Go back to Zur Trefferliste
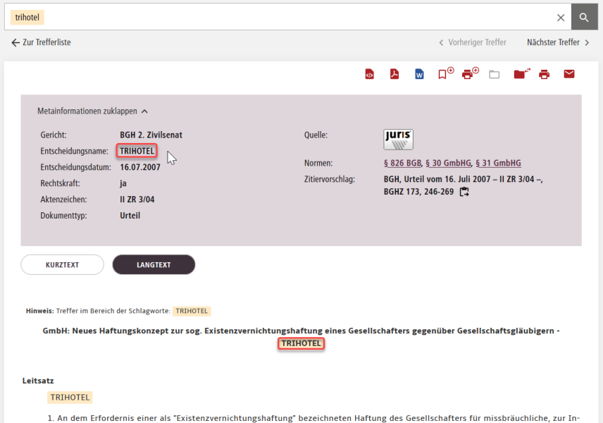603x423 pixels. click(x=42, y=42)
